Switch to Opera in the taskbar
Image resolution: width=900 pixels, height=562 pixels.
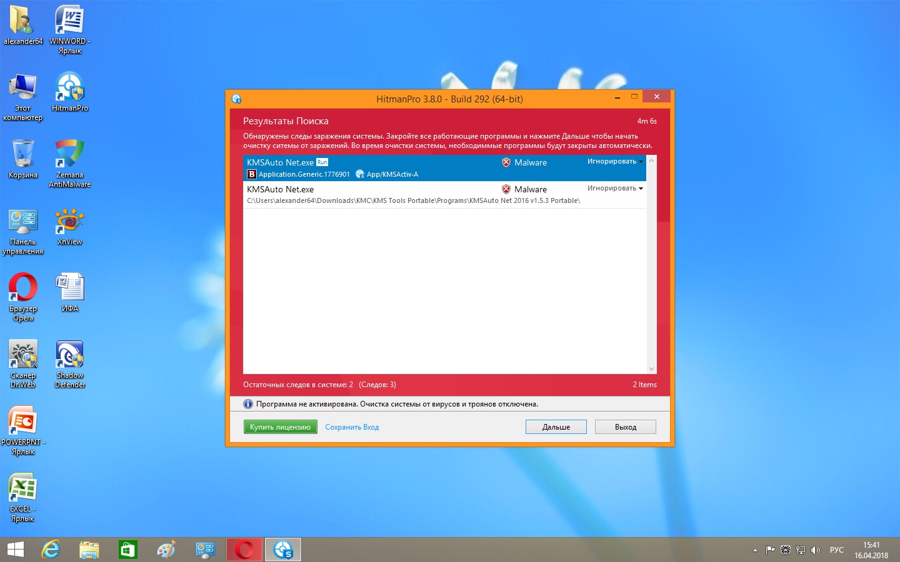pos(244,550)
